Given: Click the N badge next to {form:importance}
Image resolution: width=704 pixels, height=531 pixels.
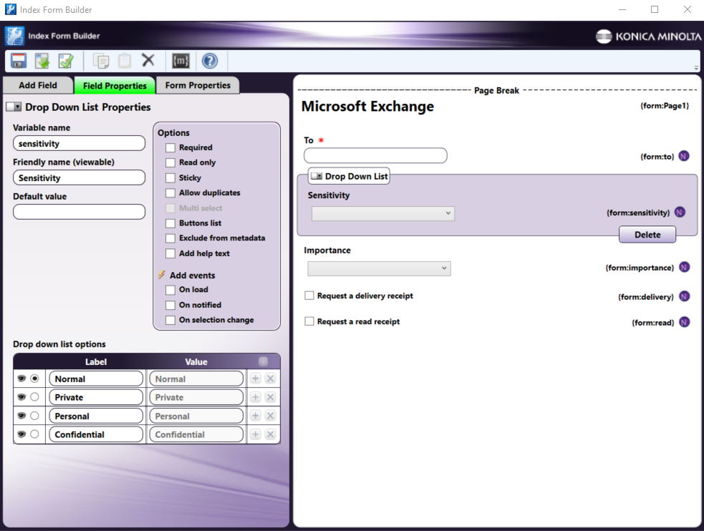Looking at the screenshot, I should tap(684, 268).
